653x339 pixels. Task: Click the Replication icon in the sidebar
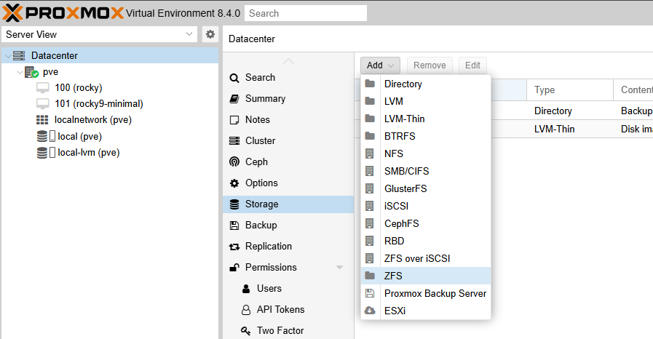tap(234, 247)
